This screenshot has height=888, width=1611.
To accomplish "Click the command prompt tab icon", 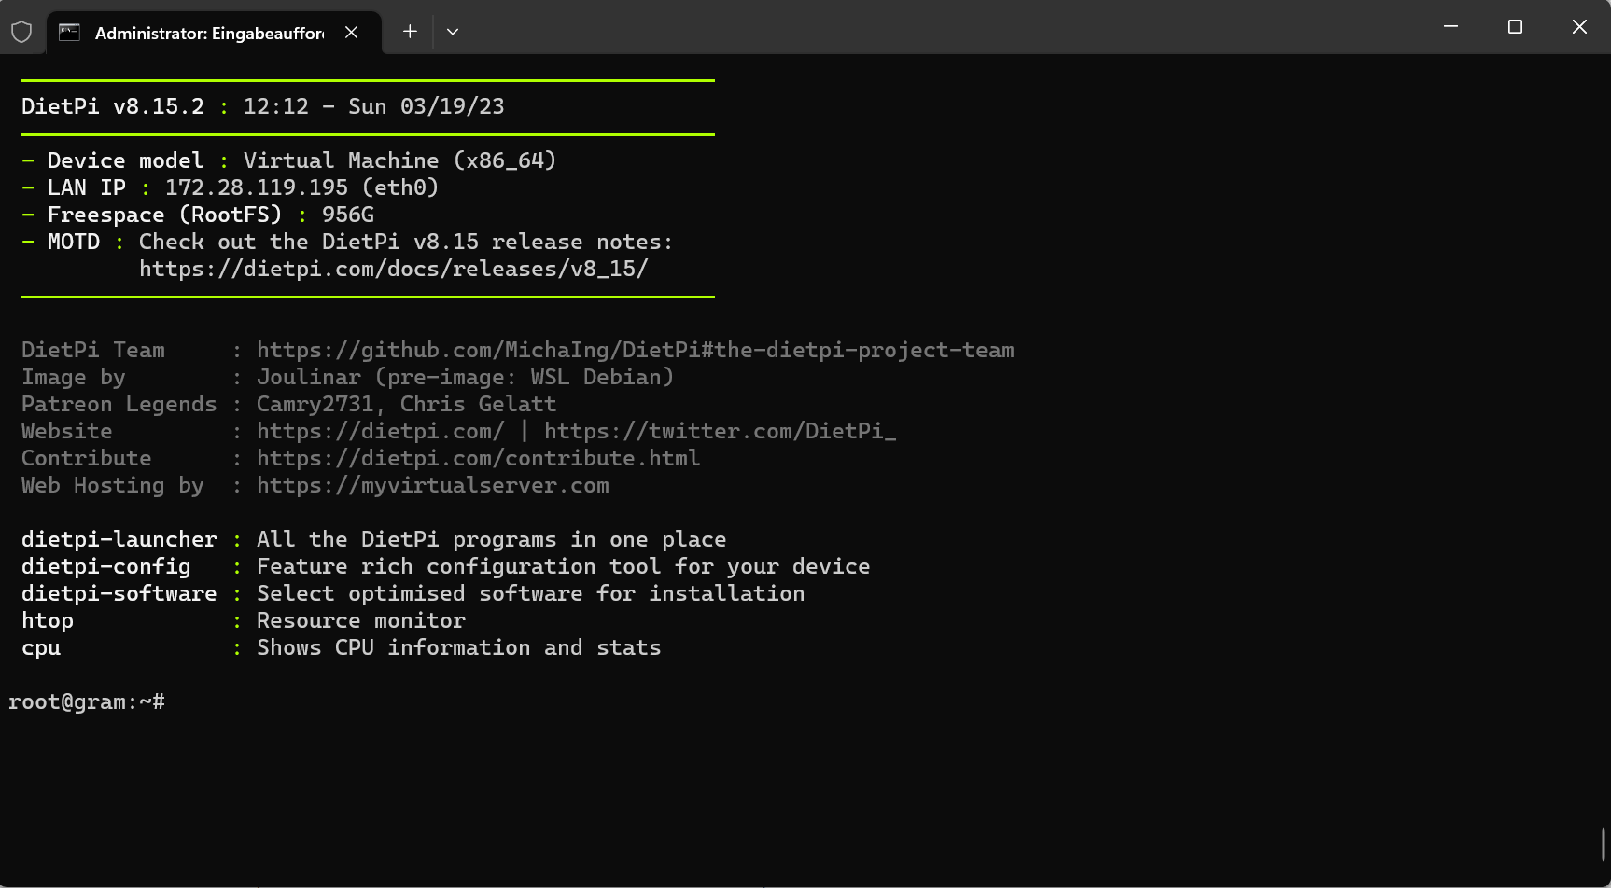I will pyautogui.click(x=69, y=33).
